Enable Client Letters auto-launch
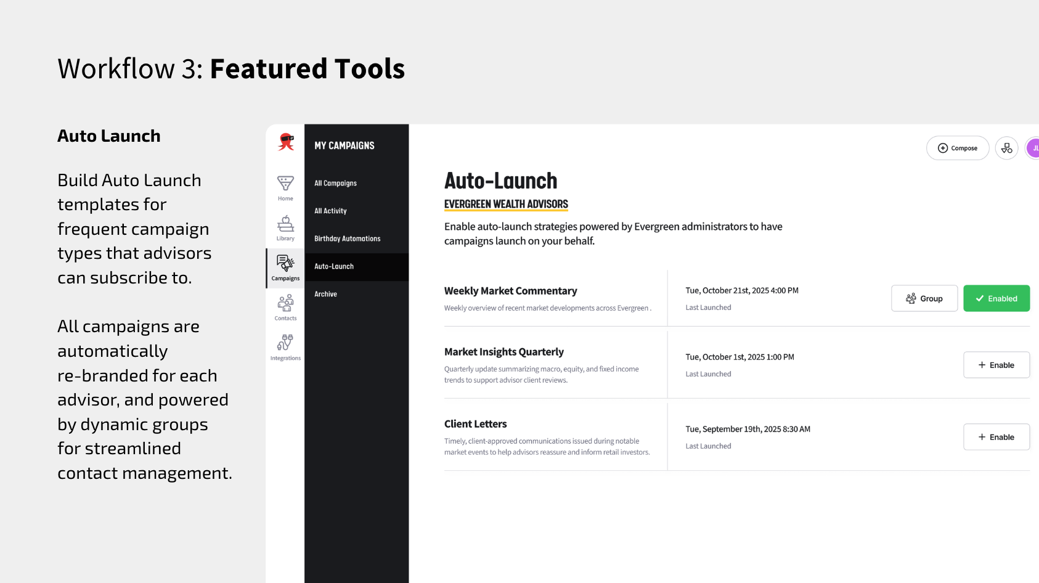This screenshot has height=583, width=1039. [x=996, y=437]
